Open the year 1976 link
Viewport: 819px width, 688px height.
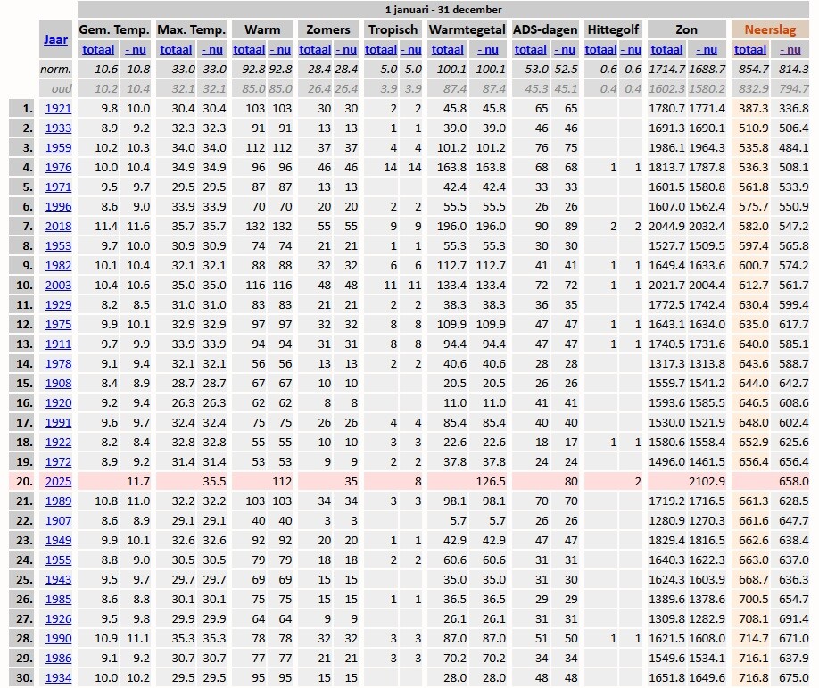pyautogui.click(x=58, y=167)
